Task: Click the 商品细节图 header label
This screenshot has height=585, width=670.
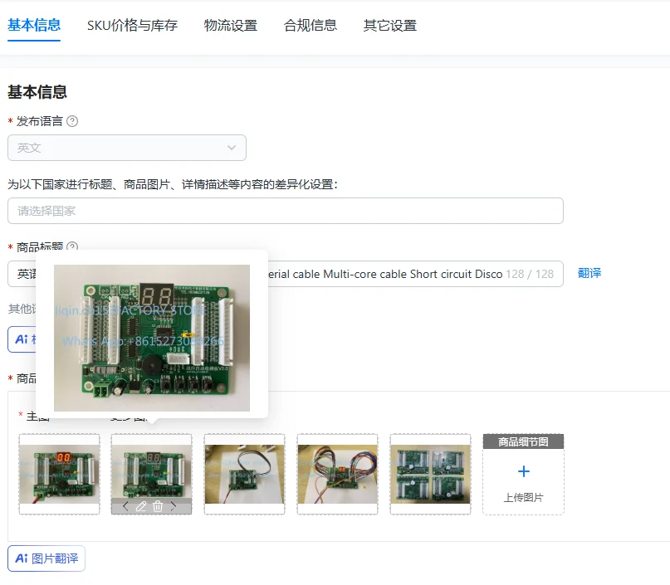Action: (x=523, y=441)
